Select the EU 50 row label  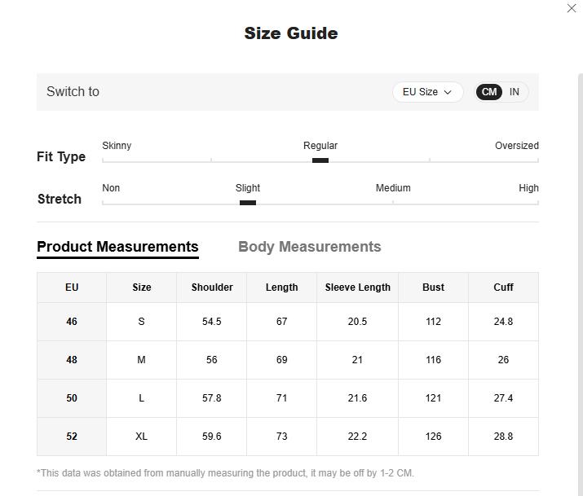[x=72, y=398]
